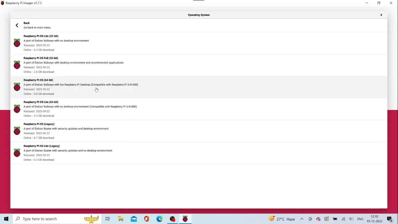This screenshot has height=224, width=398.
Task: Open the volume control in the tray
Action: coord(351,219)
